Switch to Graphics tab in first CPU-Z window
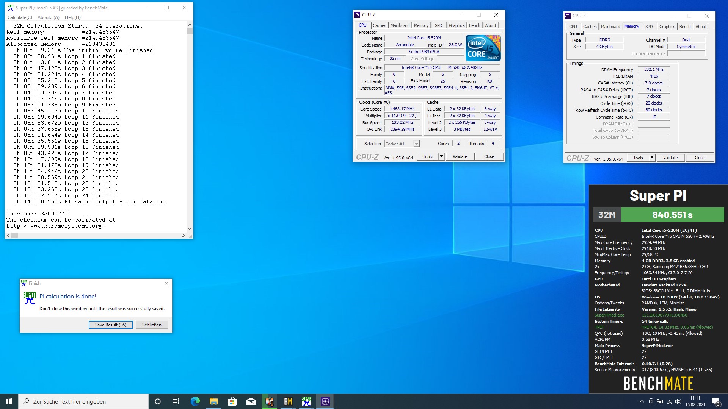Image resolution: width=728 pixels, height=409 pixels. pos(457,25)
